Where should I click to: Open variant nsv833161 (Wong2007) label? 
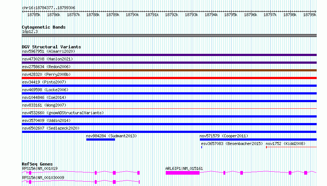[44, 105]
